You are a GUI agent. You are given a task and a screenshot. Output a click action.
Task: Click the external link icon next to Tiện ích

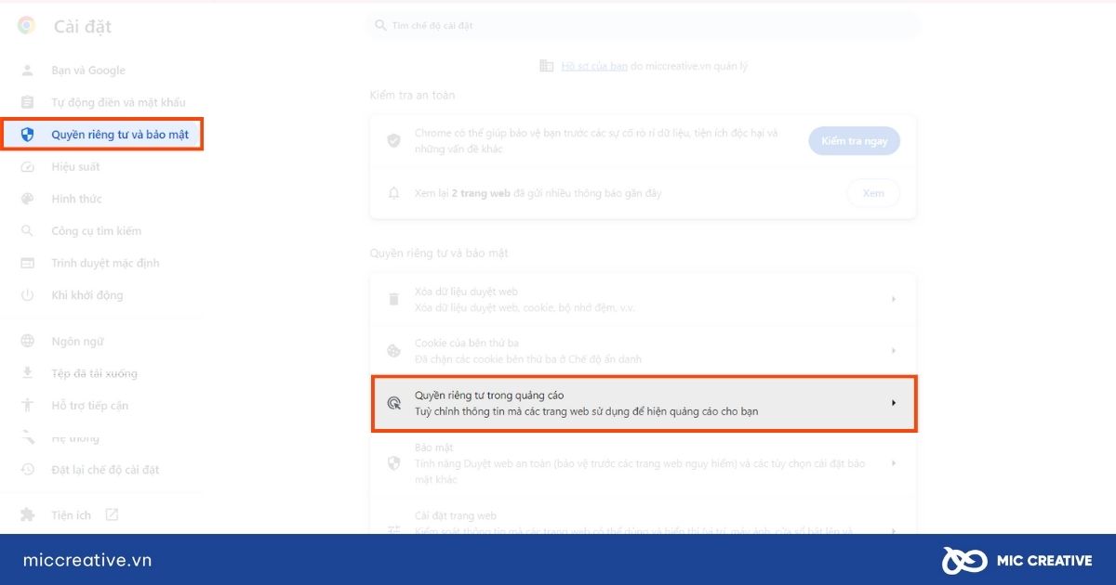pos(112,514)
